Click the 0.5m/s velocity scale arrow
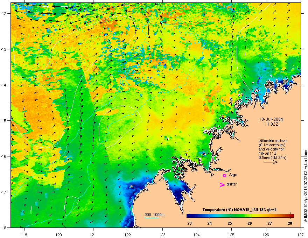 click(271, 162)
